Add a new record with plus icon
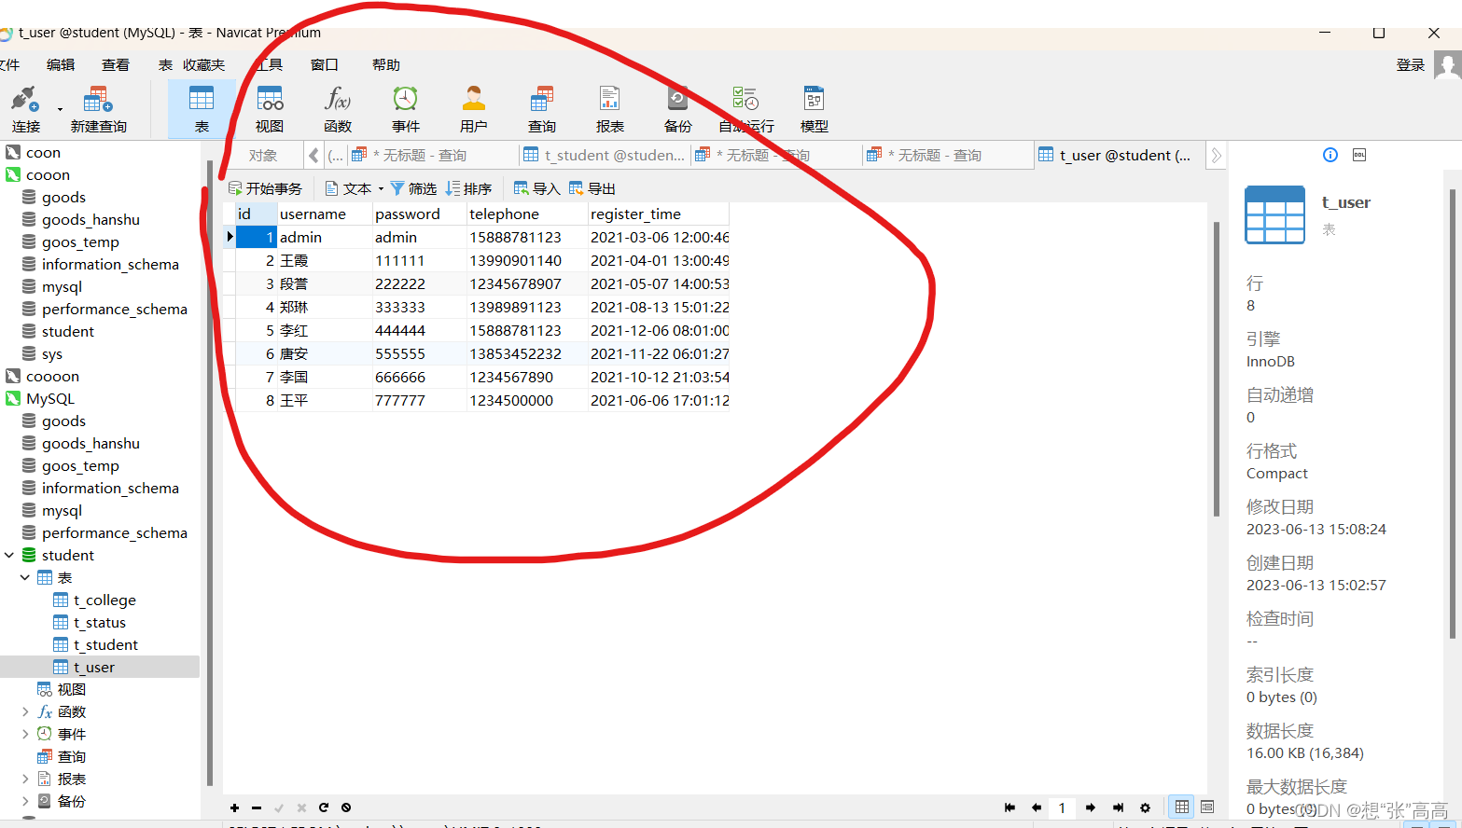This screenshot has height=828, width=1462. point(234,807)
